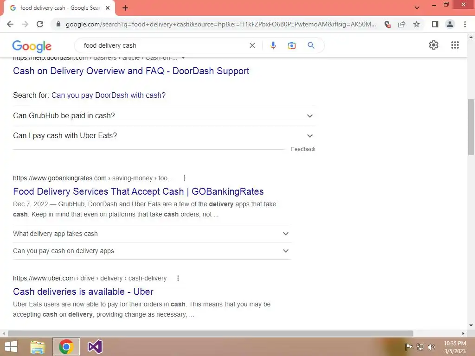
Task: Search 'Can you pay DoorDash with cash?'
Action: tap(109, 95)
